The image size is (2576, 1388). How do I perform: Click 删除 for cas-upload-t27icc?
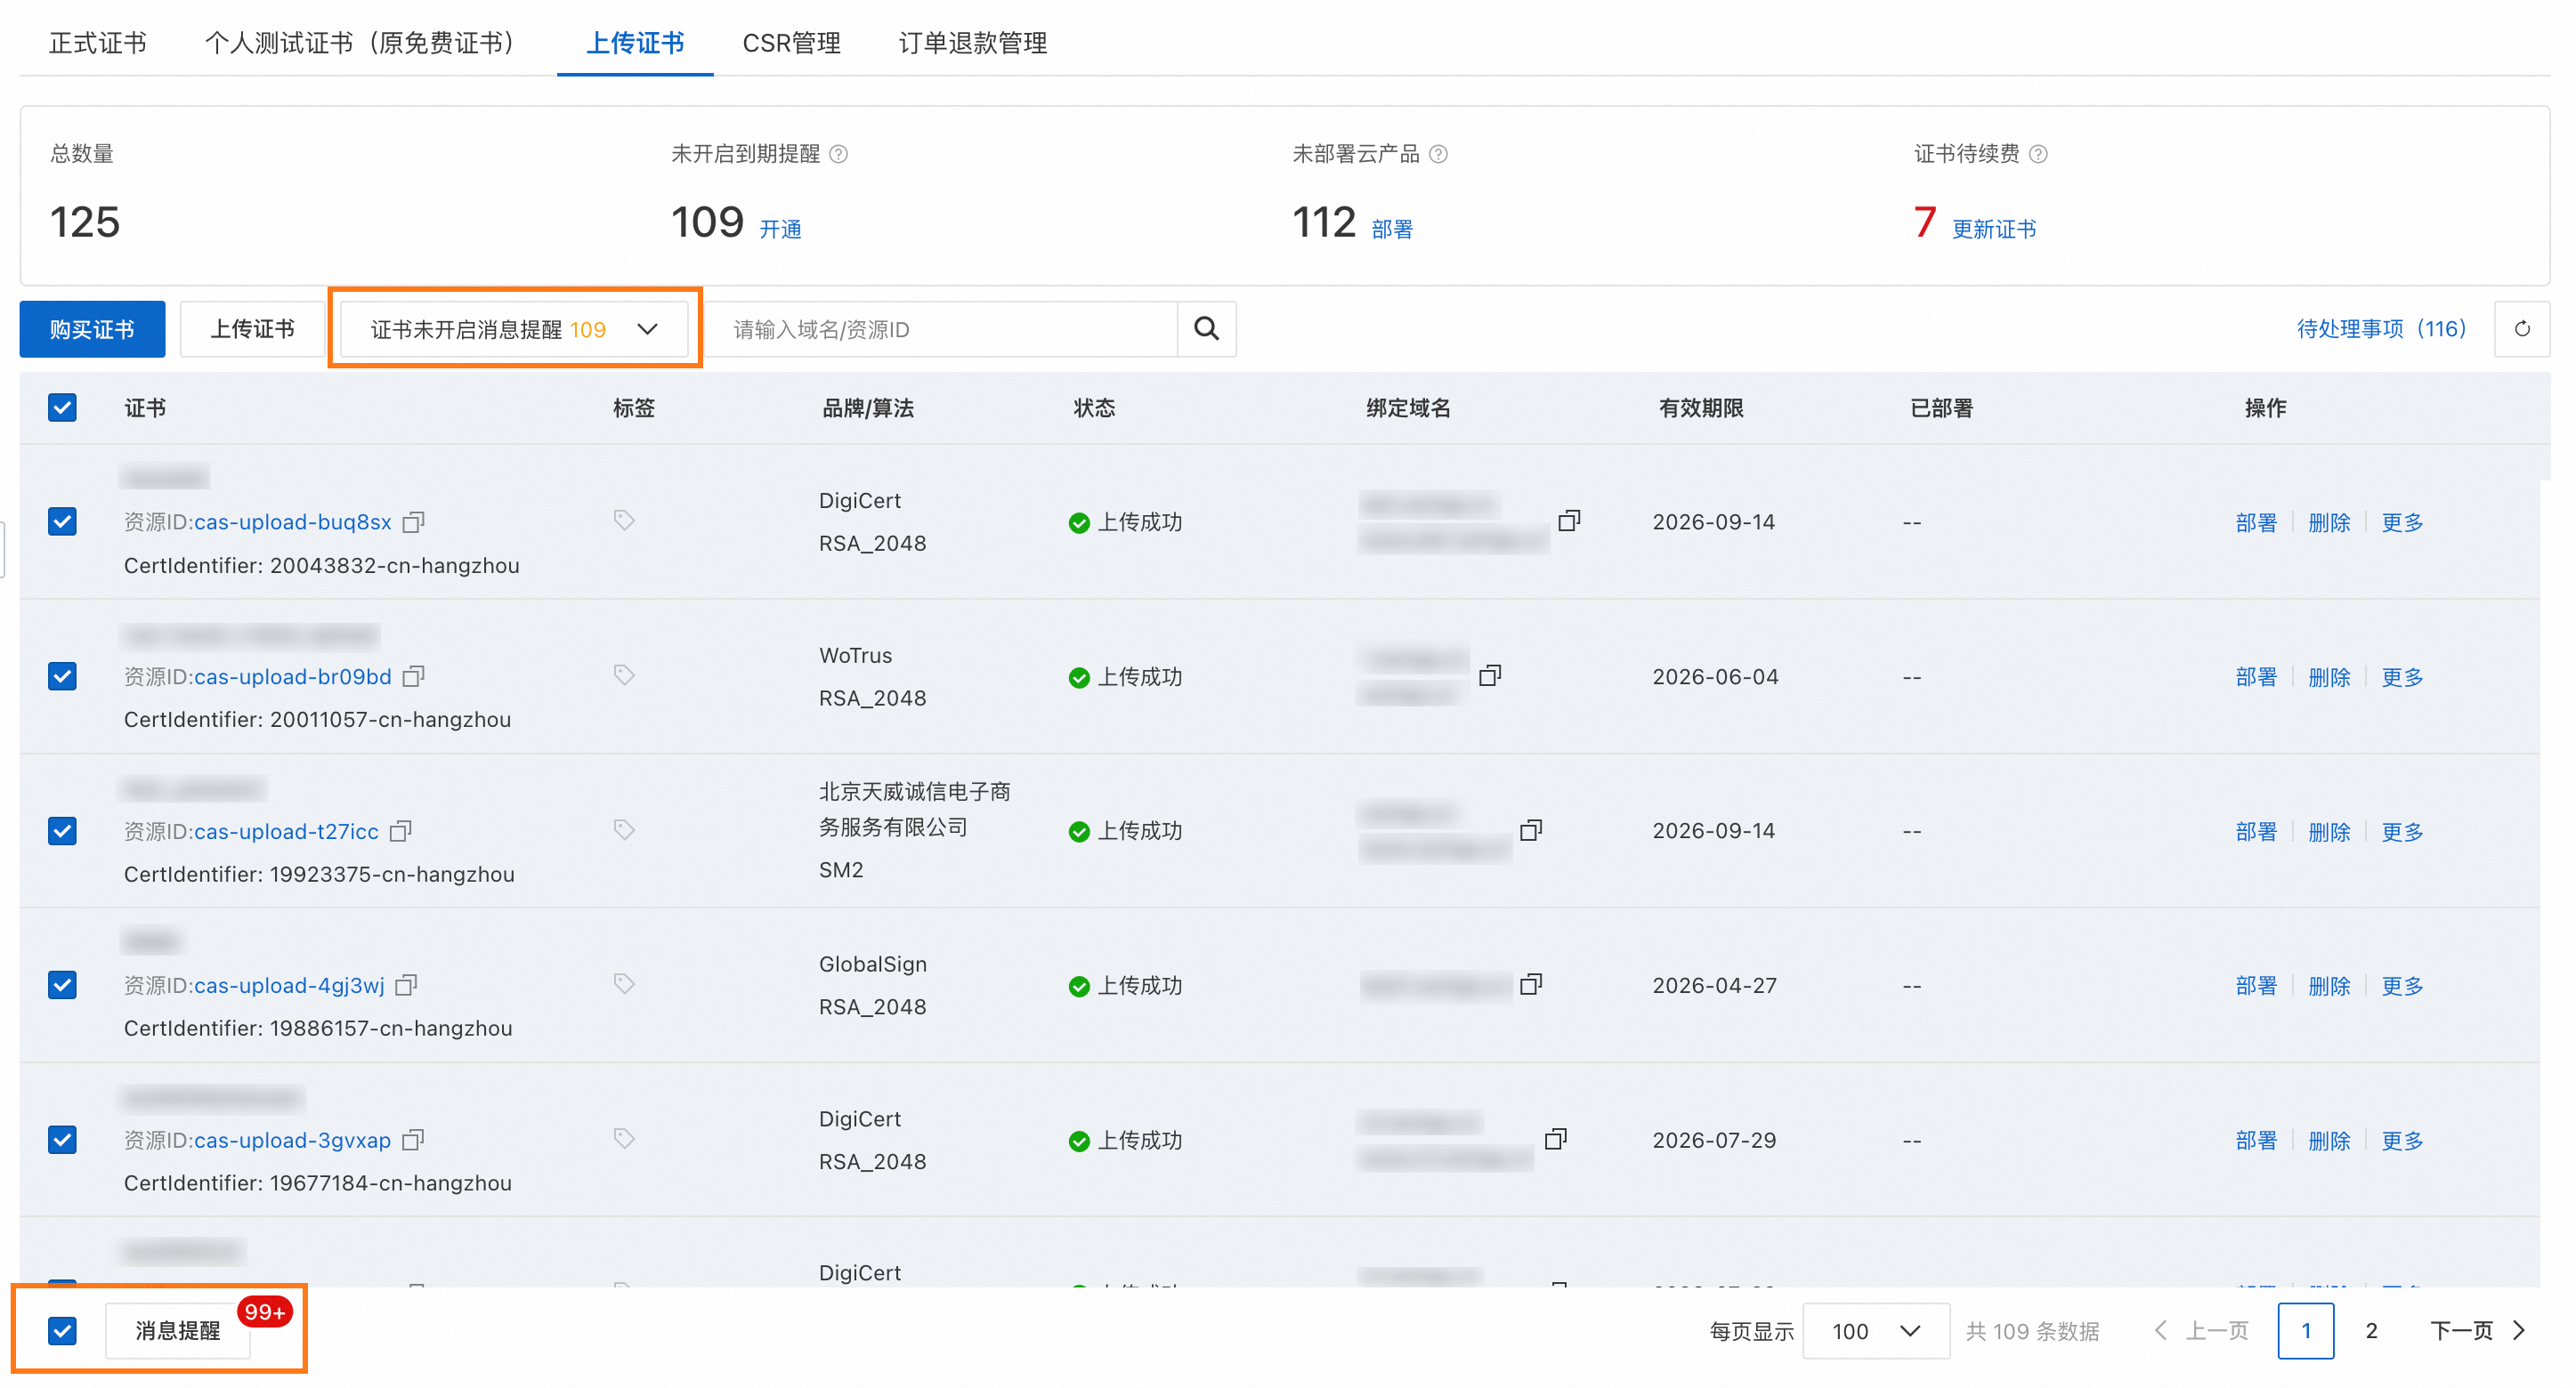click(x=2329, y=833)
